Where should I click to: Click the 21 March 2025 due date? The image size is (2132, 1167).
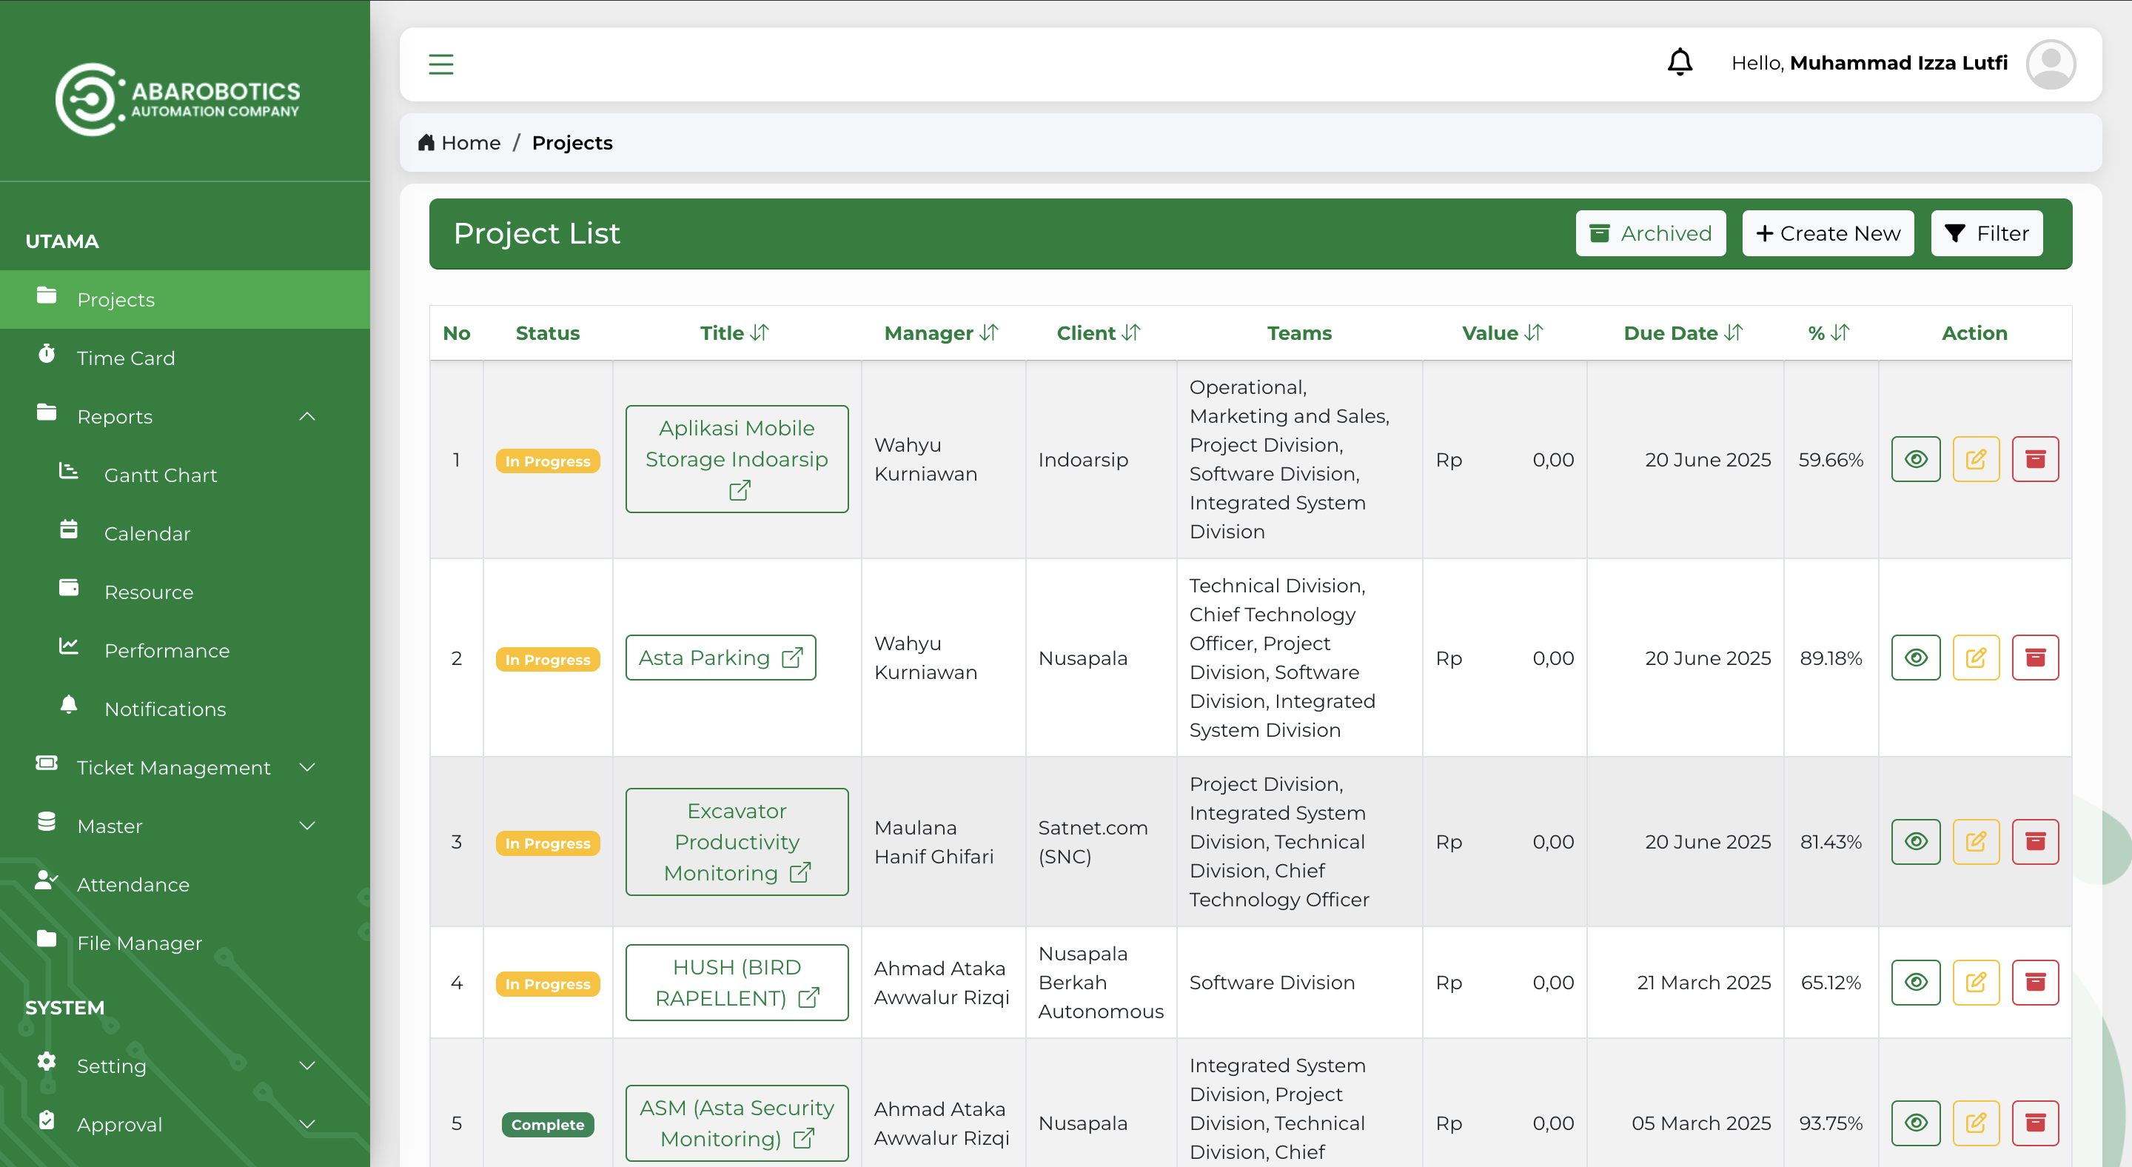pos(1703,983)
